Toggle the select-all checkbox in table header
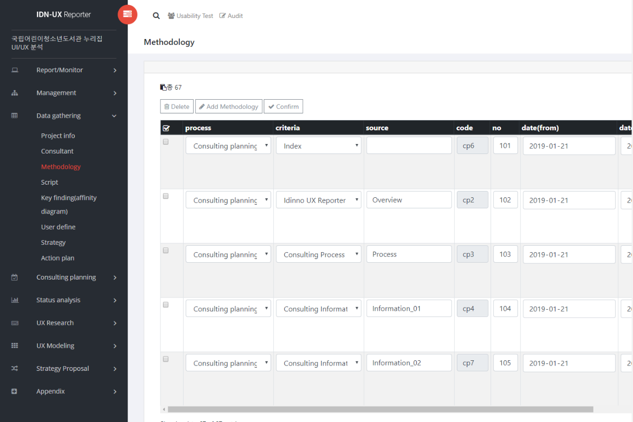 166,128
